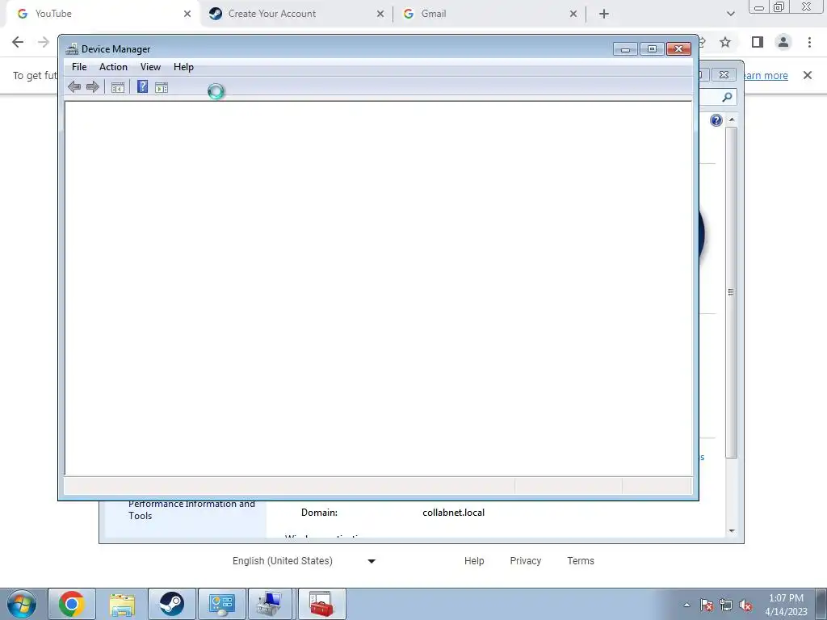Image resolution: width=827 pixels, height=620 pixels.
Task: Open a new Chrome tab
Action: click(x=604, y=14)
